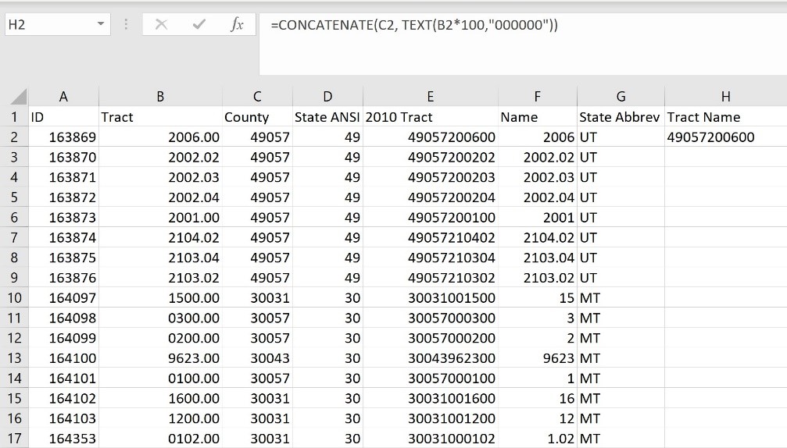Open the Name Box dropdown arrow
This screenshot has height=448, width=787.
[x=100, y=25]
